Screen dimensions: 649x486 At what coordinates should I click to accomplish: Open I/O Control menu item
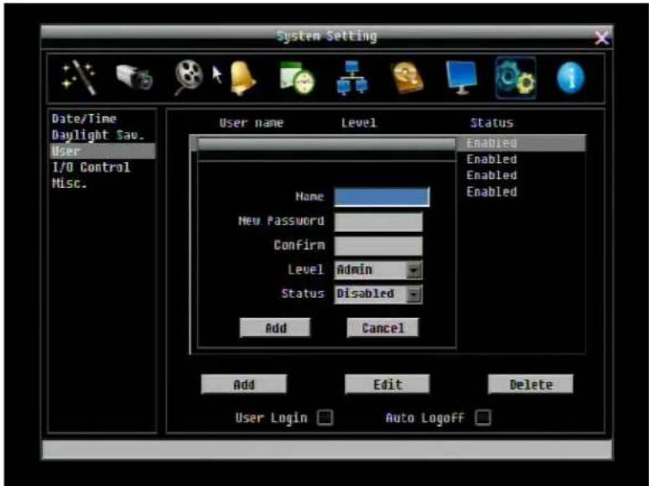click(x=91, y=167)
